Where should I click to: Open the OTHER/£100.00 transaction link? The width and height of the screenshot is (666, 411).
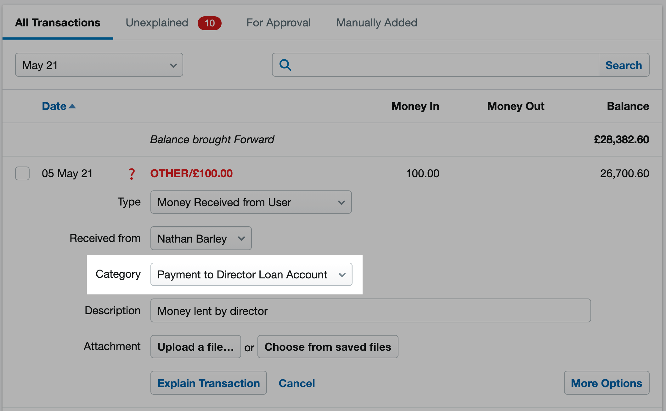tap(191, 173)
